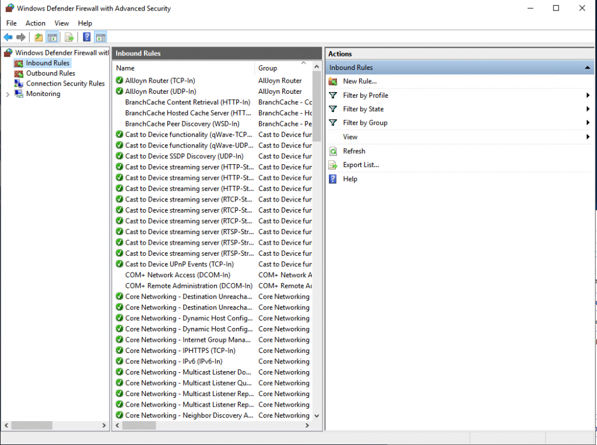Open the View menu in menu bar
This screenshot has height=445, width=597.
[61, 23]
